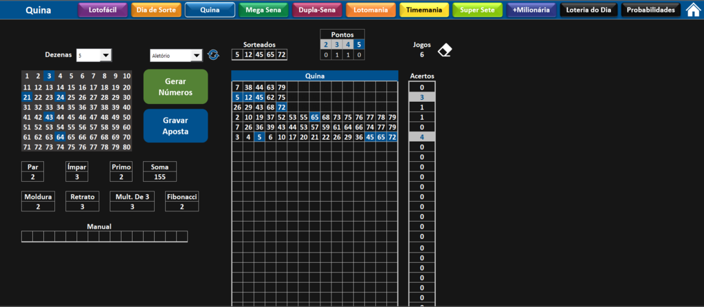Viewport: 704px width, 307px height.
Task: Click drawn number 72 in Sorteados
Action: coord(281,55)
